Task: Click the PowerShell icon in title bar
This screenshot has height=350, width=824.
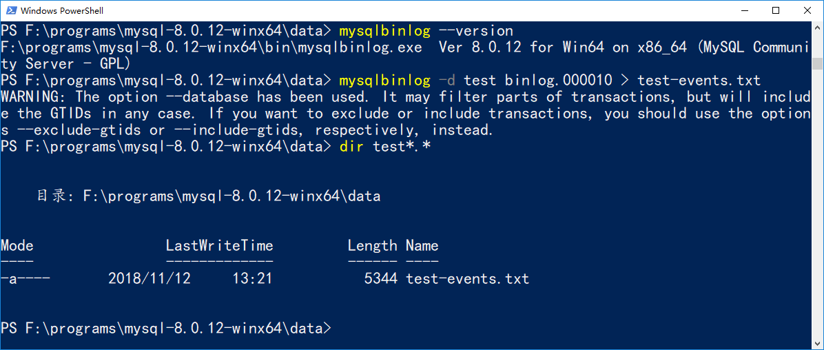Action: click(10, 11)
